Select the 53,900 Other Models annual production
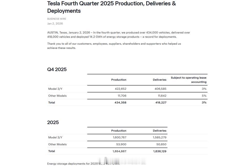Viewport: 246px width, 167px height. coord(121,144)
